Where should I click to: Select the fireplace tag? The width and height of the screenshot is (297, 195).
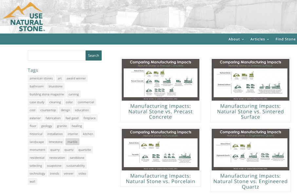tap(89, 118)
